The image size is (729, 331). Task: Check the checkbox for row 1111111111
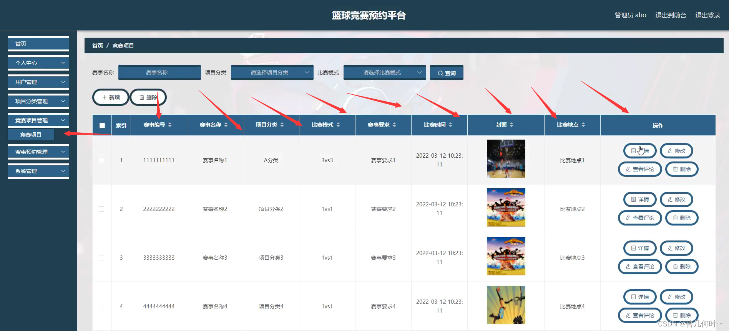[x=101, y=160]
